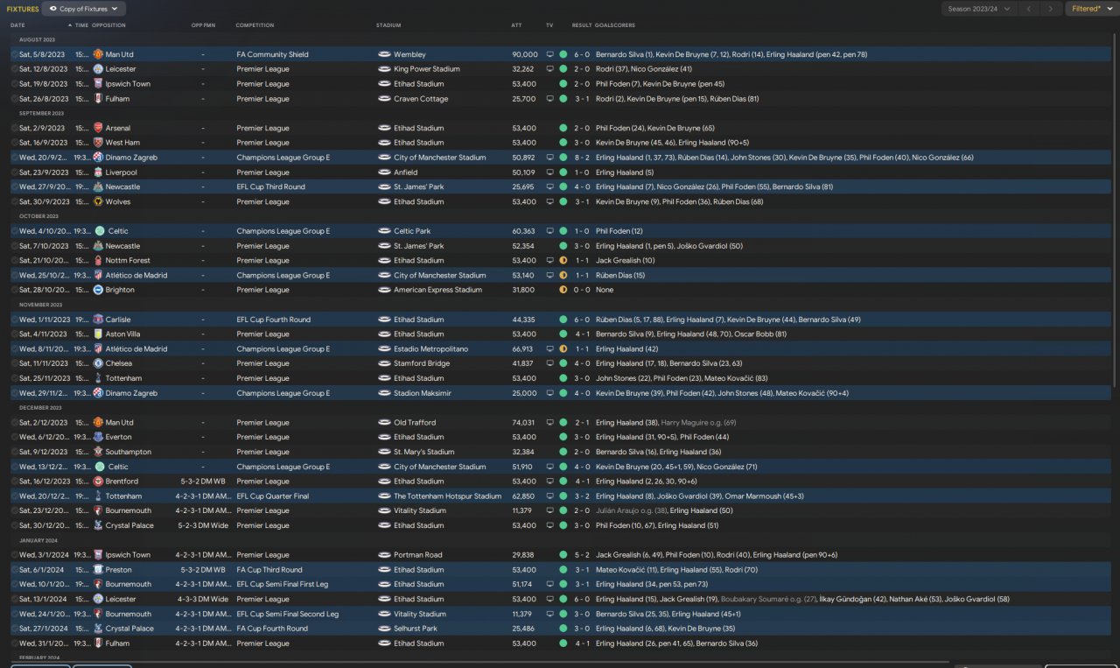The width and height of the screenshot is (1120, 668).
Task: Sort by the Att column header
Action: pyautogui.click(x=516, y=25)
